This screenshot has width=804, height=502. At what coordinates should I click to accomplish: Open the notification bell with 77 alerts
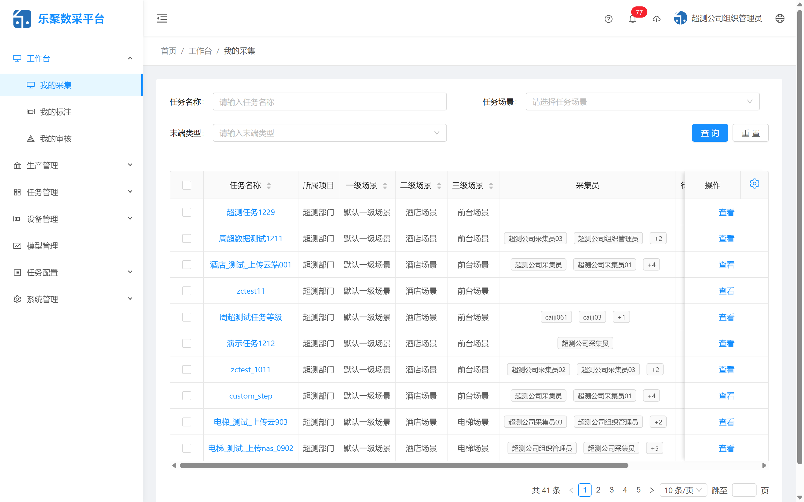click(x=632, y=19)
